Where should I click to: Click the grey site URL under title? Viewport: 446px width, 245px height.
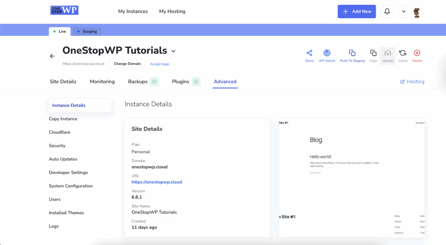(83, 64)
